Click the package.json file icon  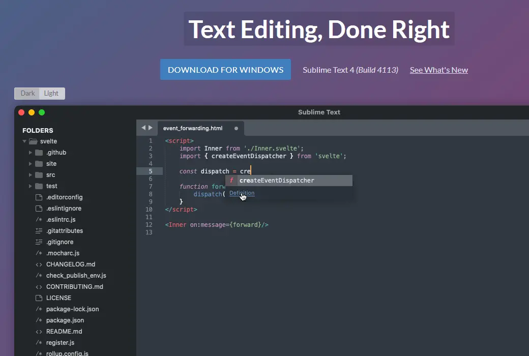(x=39, y=320)
